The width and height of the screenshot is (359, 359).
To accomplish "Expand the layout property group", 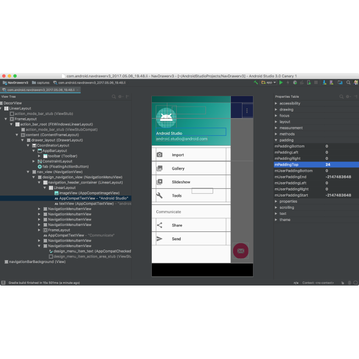I will click(276, 122).
